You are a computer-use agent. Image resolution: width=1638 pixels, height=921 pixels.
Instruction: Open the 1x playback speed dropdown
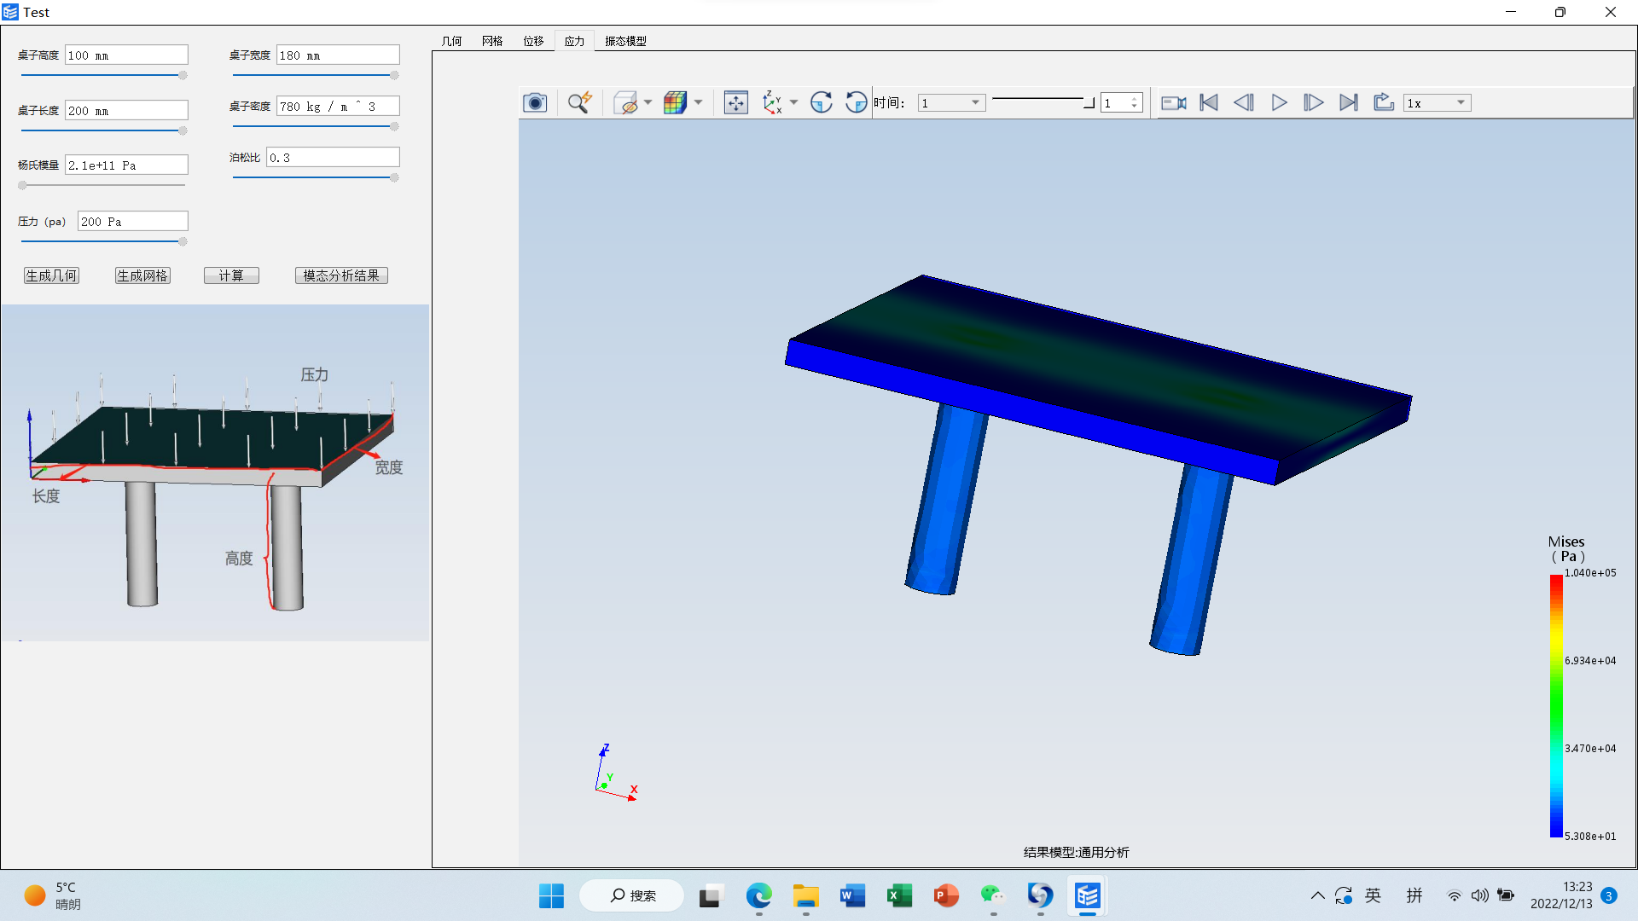pos(1437,103)
